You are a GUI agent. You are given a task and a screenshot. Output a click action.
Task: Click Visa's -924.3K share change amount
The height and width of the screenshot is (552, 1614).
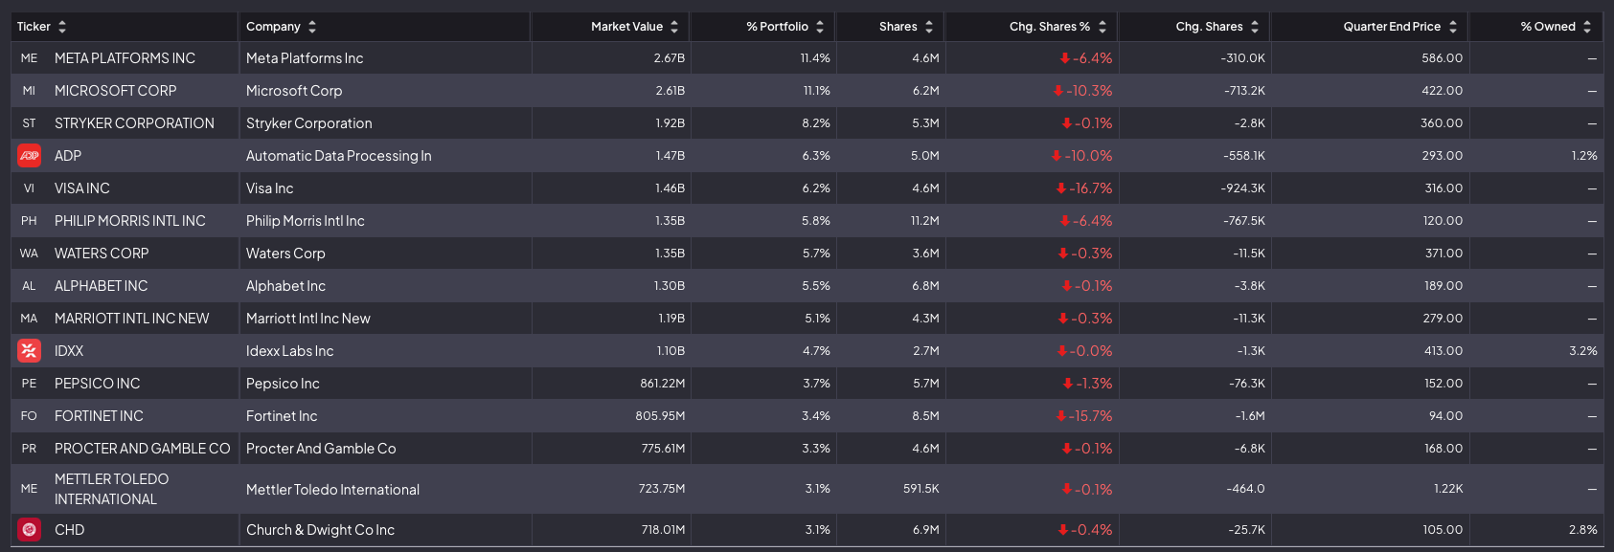click(x=1243, y=188)
